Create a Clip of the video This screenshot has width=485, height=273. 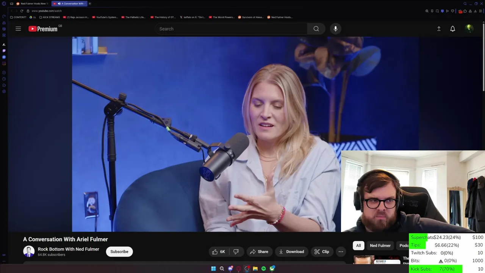tap(321, 252)
